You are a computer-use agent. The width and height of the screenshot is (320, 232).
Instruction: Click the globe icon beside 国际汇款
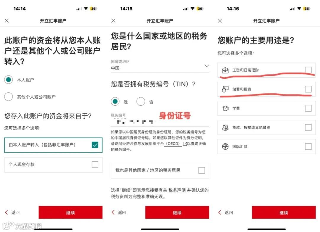pos(225,146)
